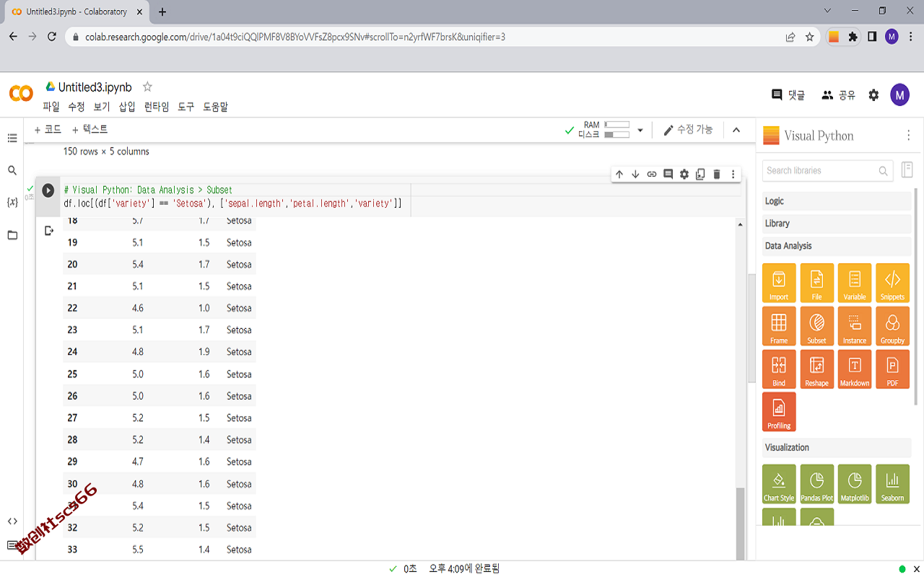Expand the RAM and disk runtime dropdown
The width and height of the screenshot is (924, 577).
coord(640,131)
